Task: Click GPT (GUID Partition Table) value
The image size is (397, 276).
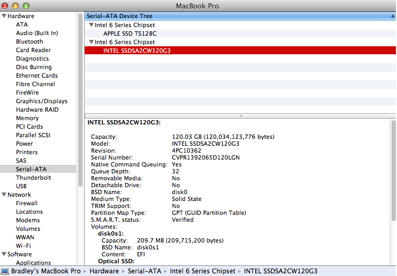Action: (x=209, y=213)
